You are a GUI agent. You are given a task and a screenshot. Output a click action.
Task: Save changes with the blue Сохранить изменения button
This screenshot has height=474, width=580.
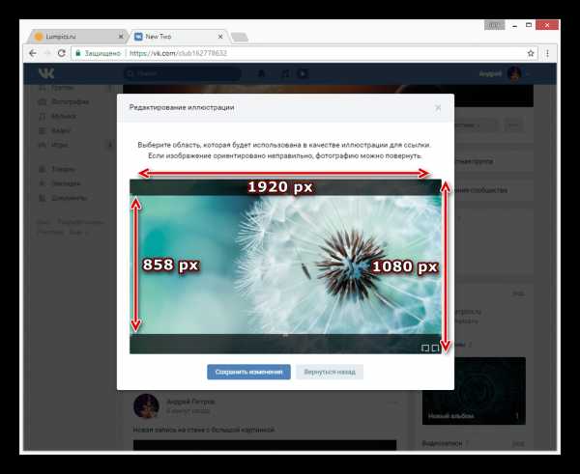point(248,372)
